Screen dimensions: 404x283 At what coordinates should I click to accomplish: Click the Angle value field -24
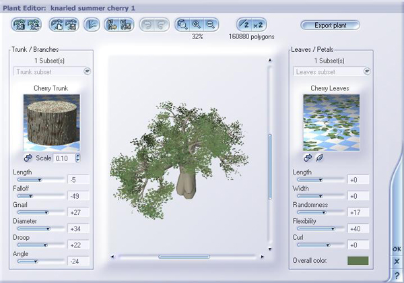(x=79, y=261)
